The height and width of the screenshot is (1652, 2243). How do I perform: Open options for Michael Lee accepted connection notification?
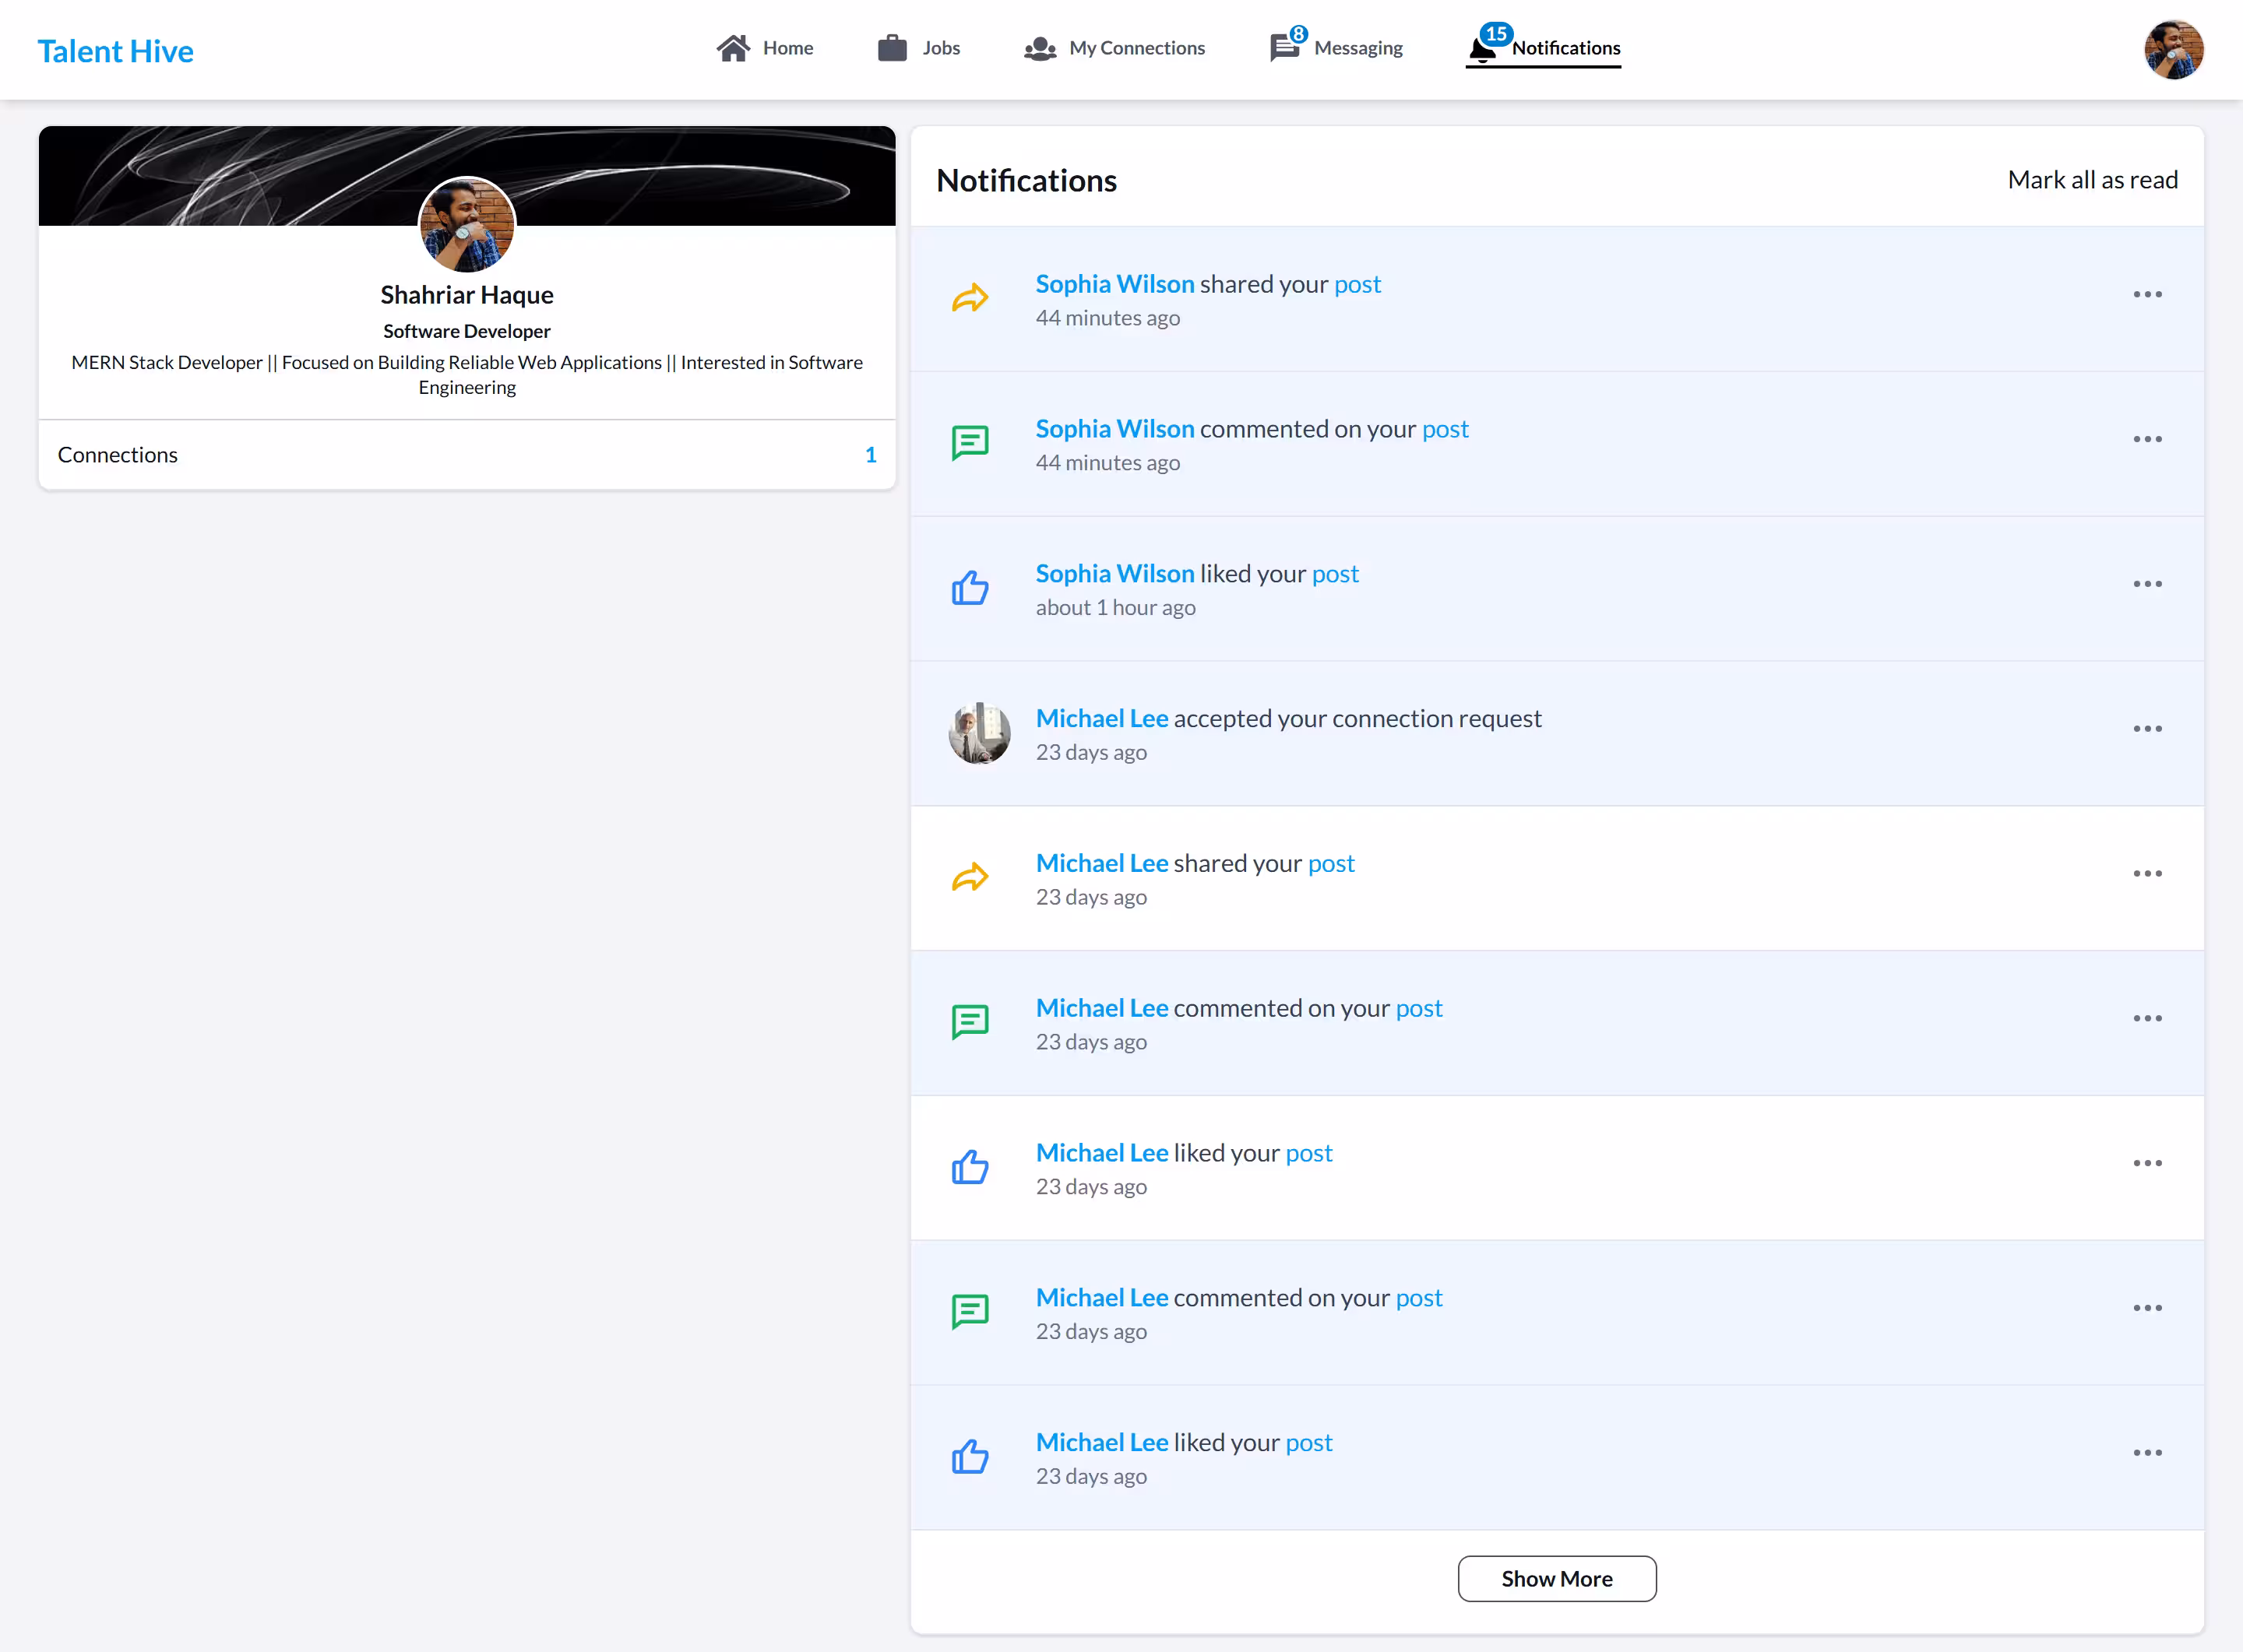(x=2147, y=729)
